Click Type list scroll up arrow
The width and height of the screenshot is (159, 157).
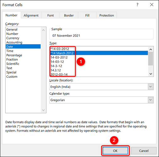(151, 49)
